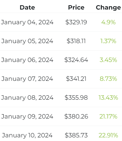Screen dimensions: 122x141
Task: Select the January 04, 2024 date cell
Action: (27, 22)
